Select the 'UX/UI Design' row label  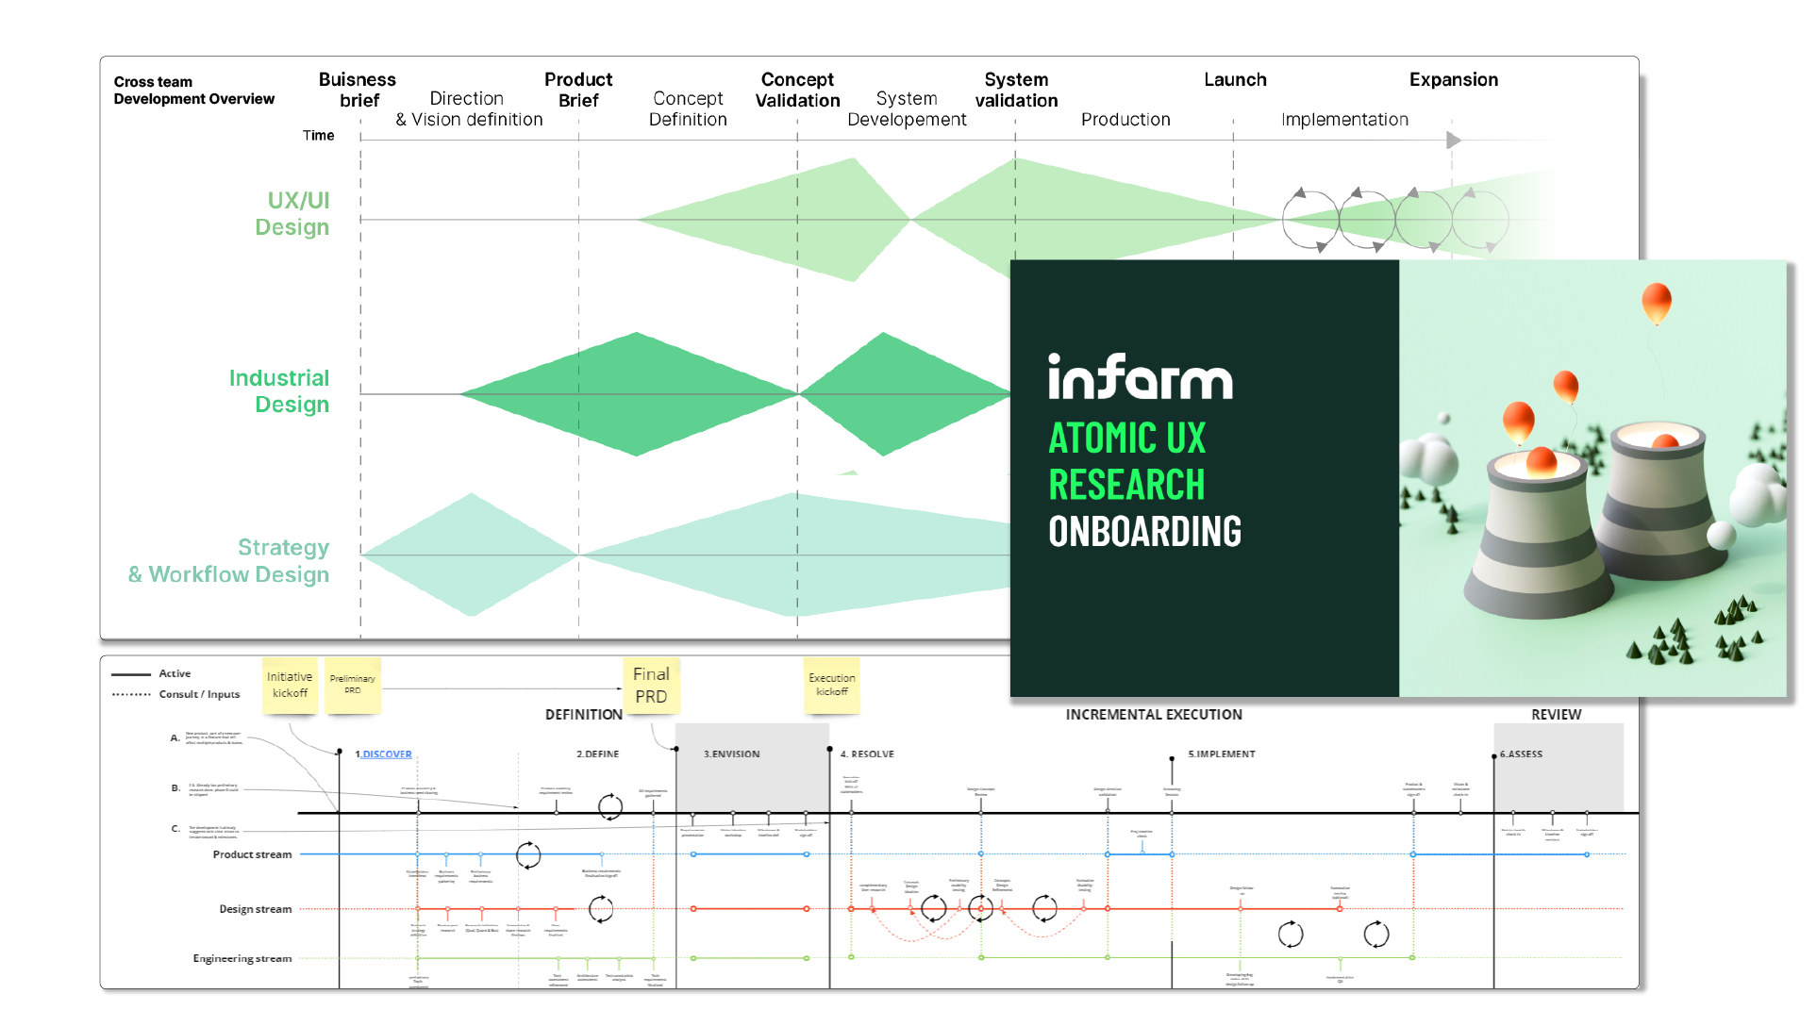point(292,214)
